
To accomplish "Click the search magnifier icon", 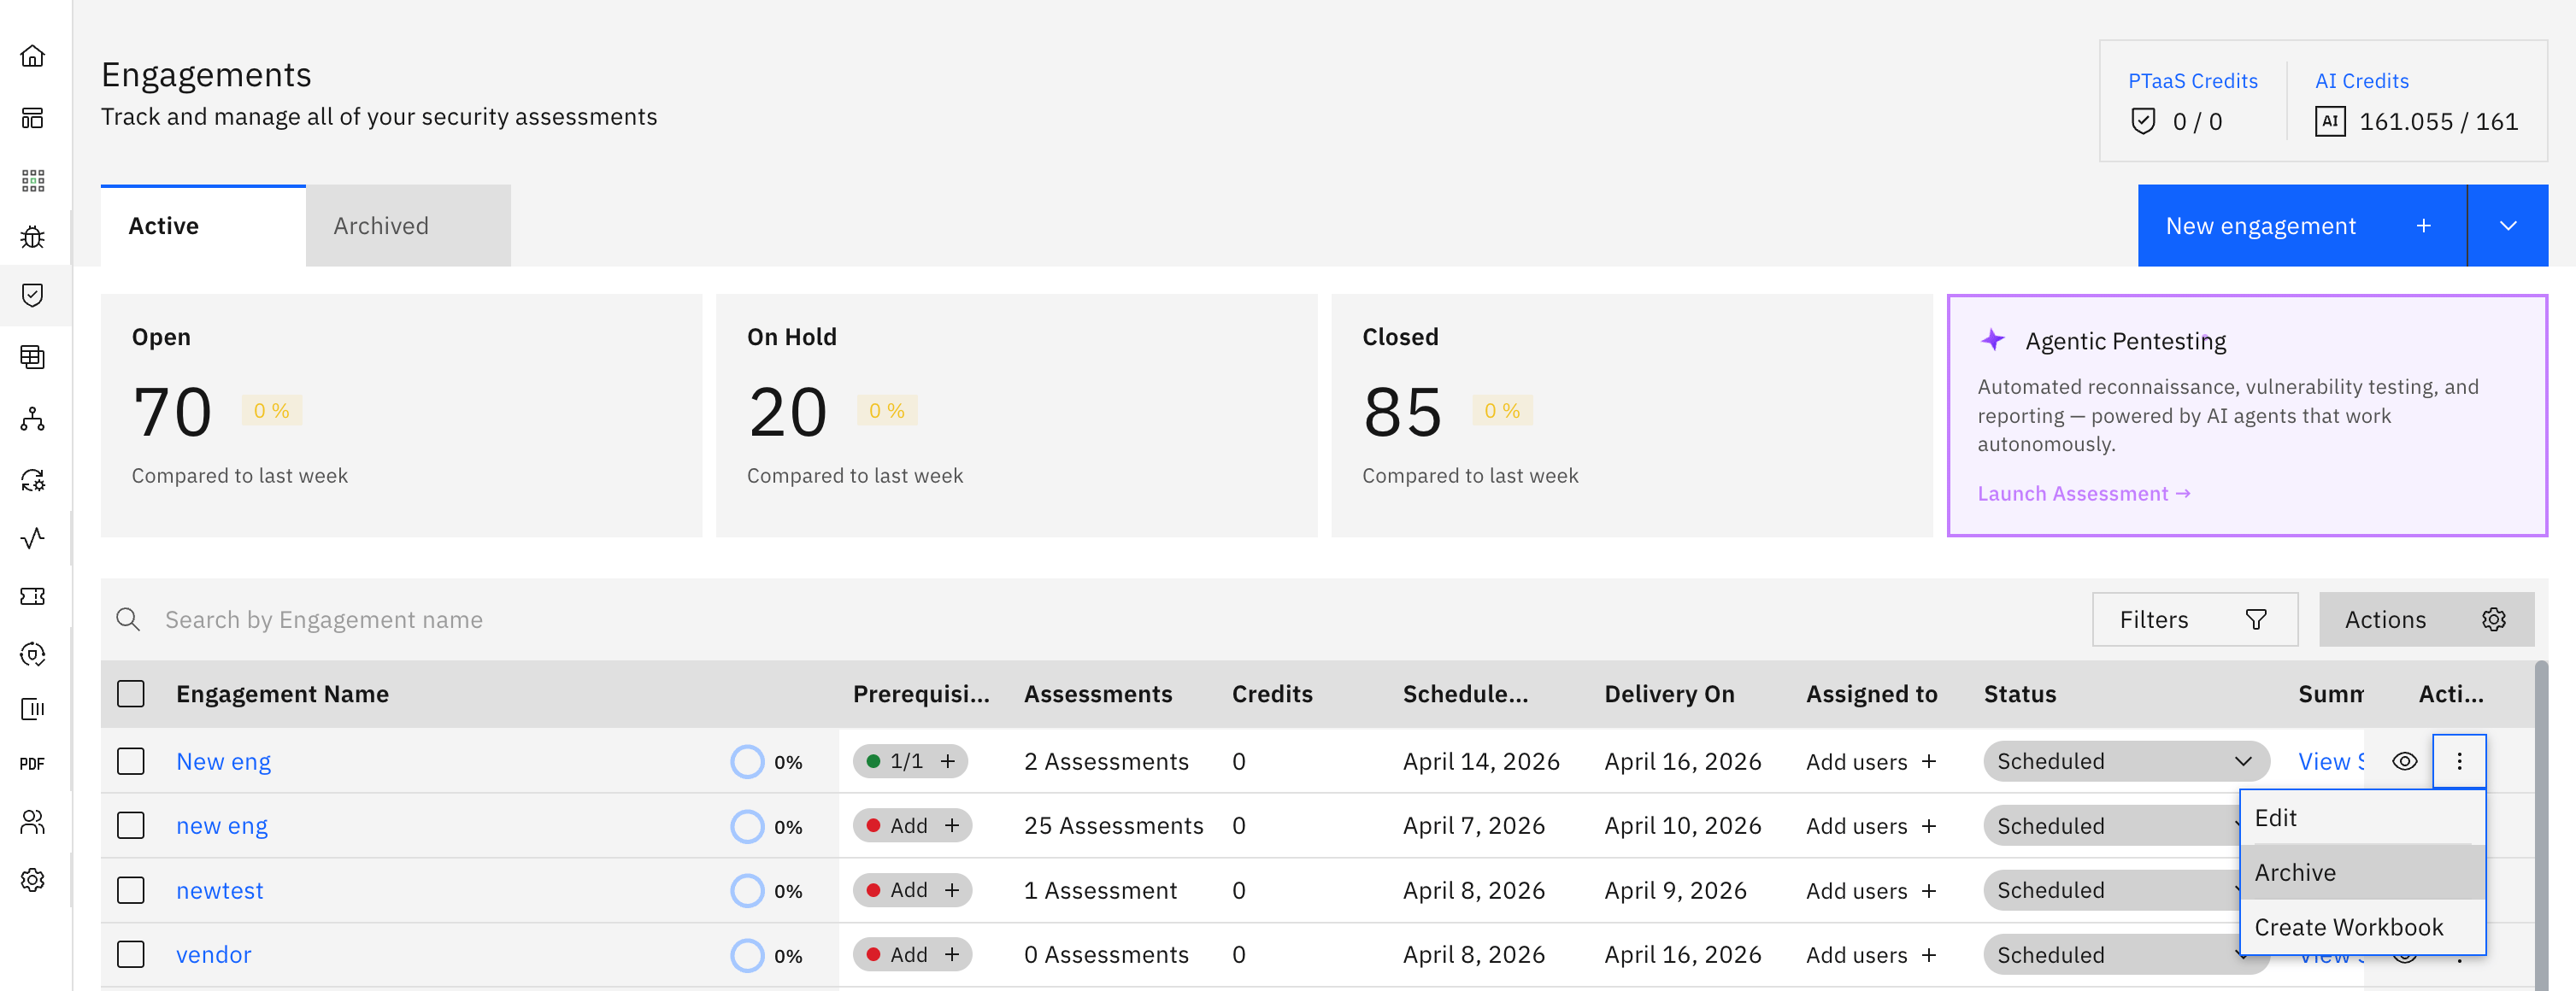I will pyautogui.click(x=128, y=620).
